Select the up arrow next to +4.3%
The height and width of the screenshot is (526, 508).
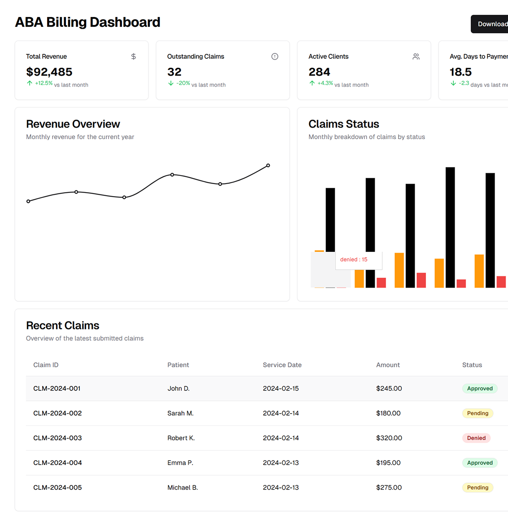coord(311,83)
